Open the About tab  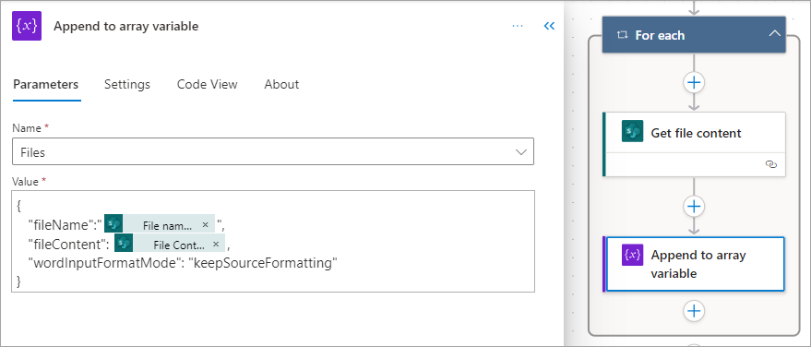tap(281, 84)
